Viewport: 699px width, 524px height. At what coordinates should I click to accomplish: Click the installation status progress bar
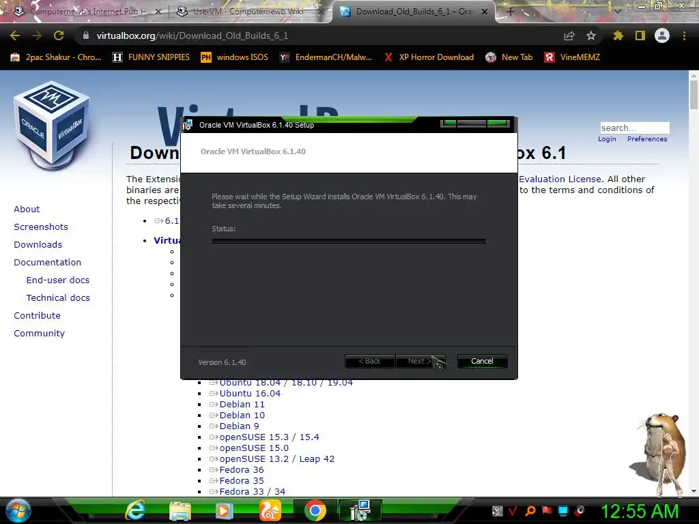(349, 242)
